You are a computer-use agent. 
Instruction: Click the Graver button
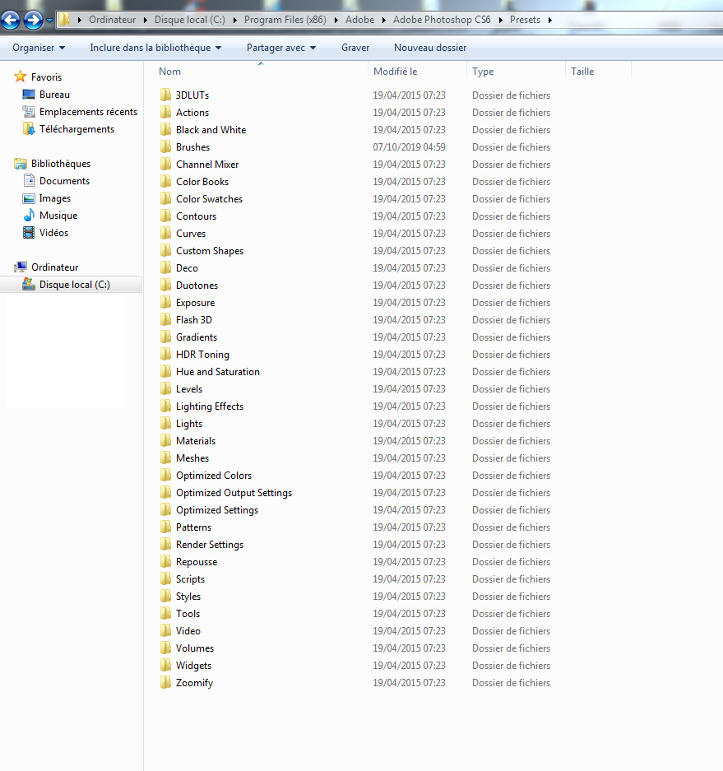(x=355, y=48)
